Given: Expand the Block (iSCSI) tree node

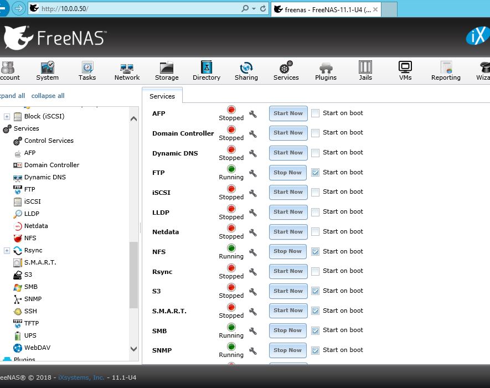Looking at the screenshot, I should (7, 117).
